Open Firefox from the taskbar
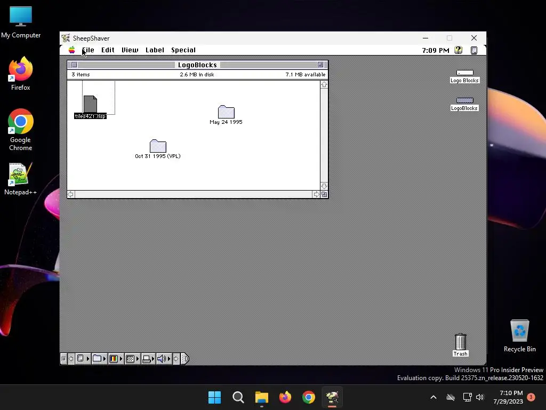The width and height of the screenshot is (546, 410). (285, 397)
